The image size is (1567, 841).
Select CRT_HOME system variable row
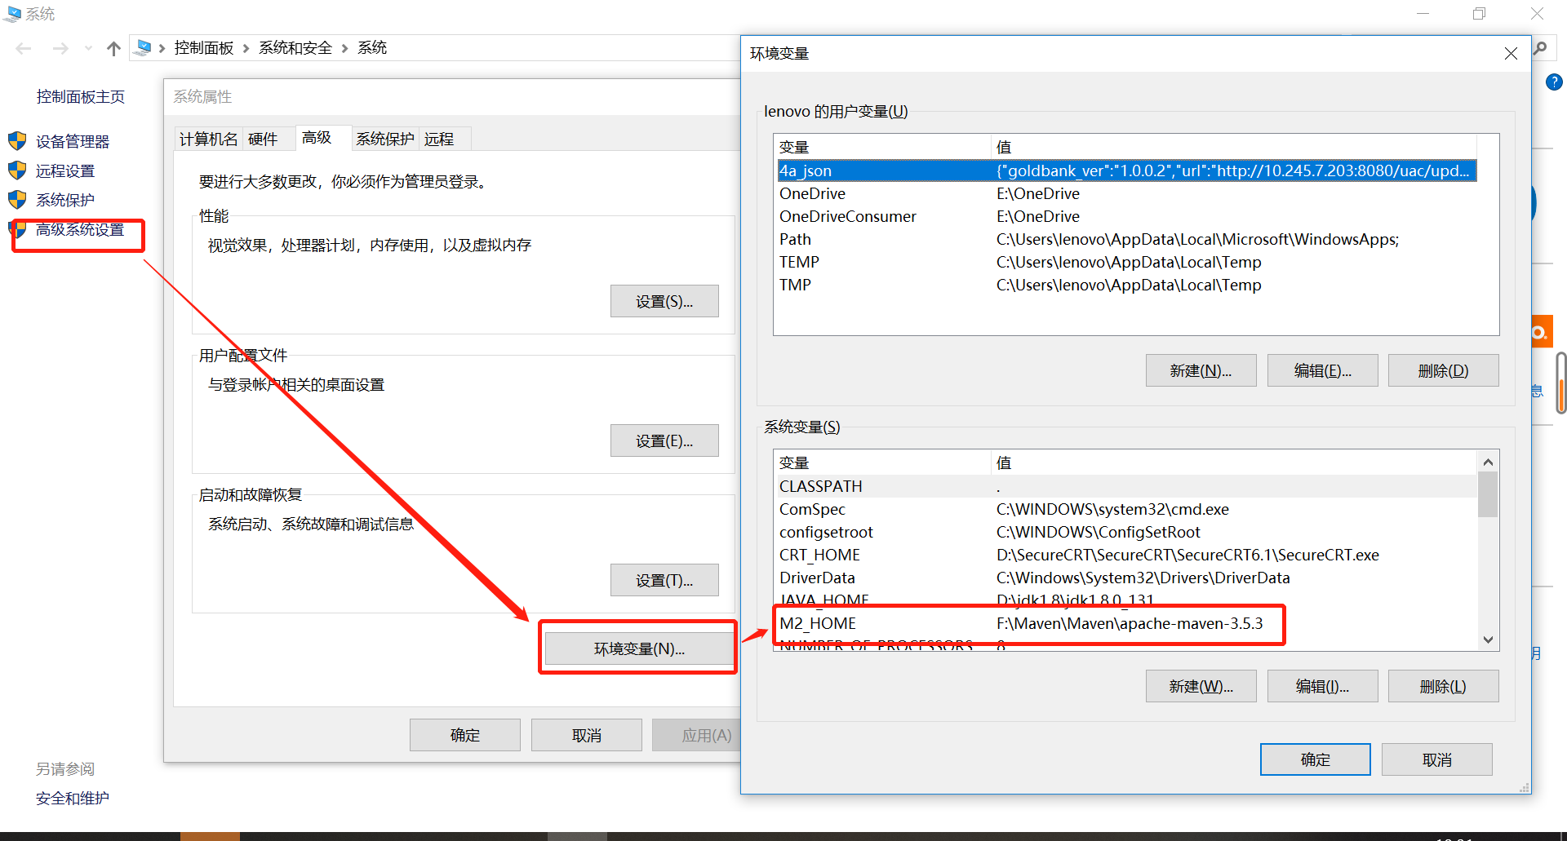tap(1126, 555)
